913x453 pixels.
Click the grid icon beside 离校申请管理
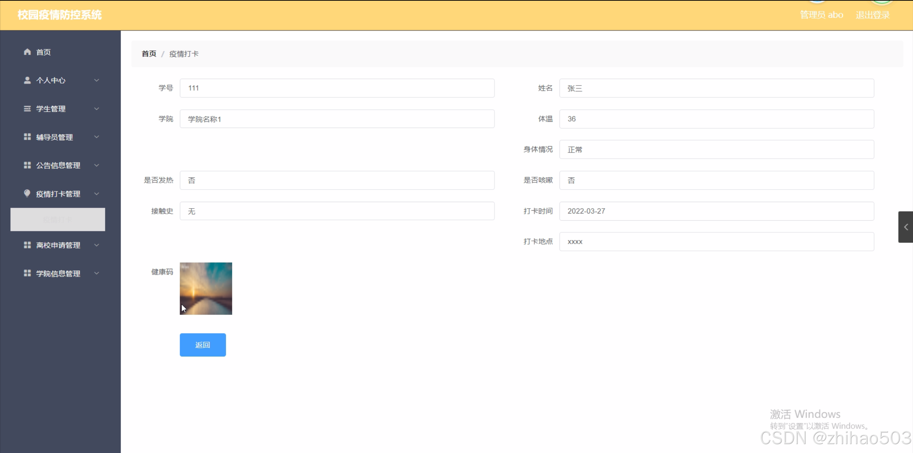pos(27,245)
